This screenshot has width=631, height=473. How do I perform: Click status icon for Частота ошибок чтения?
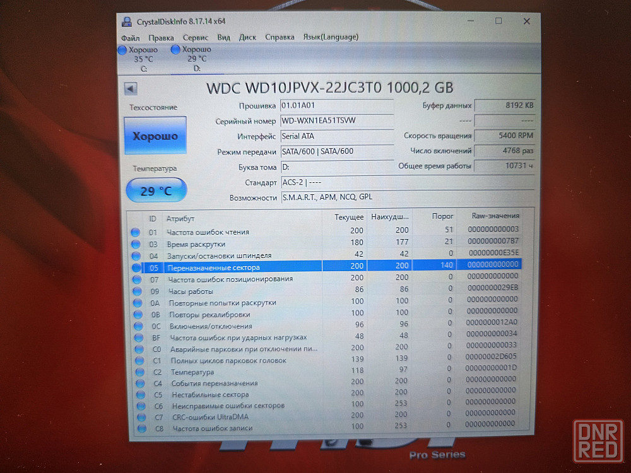tap(135, 233)
